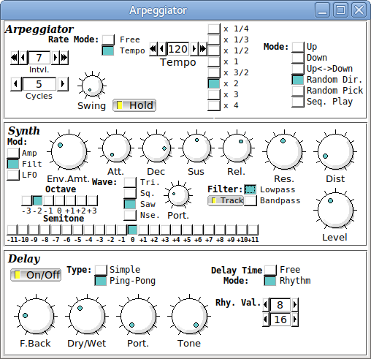The image size is (371, 359).
Task: Set Mod to Amp
Action: coord(13,153)
